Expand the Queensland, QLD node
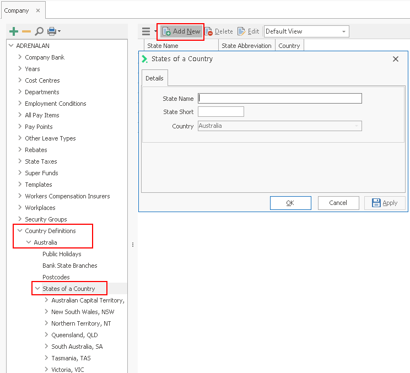Screen dimensions: 410x373 pos(46,335)
